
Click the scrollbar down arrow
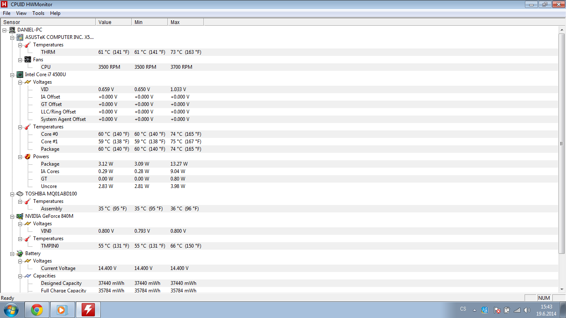[562, 289]
